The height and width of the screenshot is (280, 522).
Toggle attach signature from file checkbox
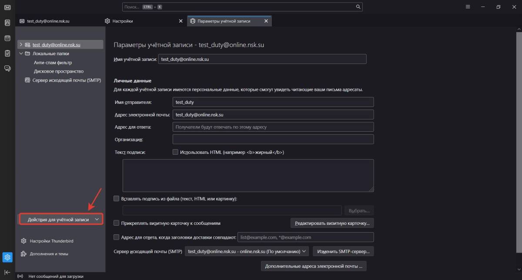coord(116,198)
